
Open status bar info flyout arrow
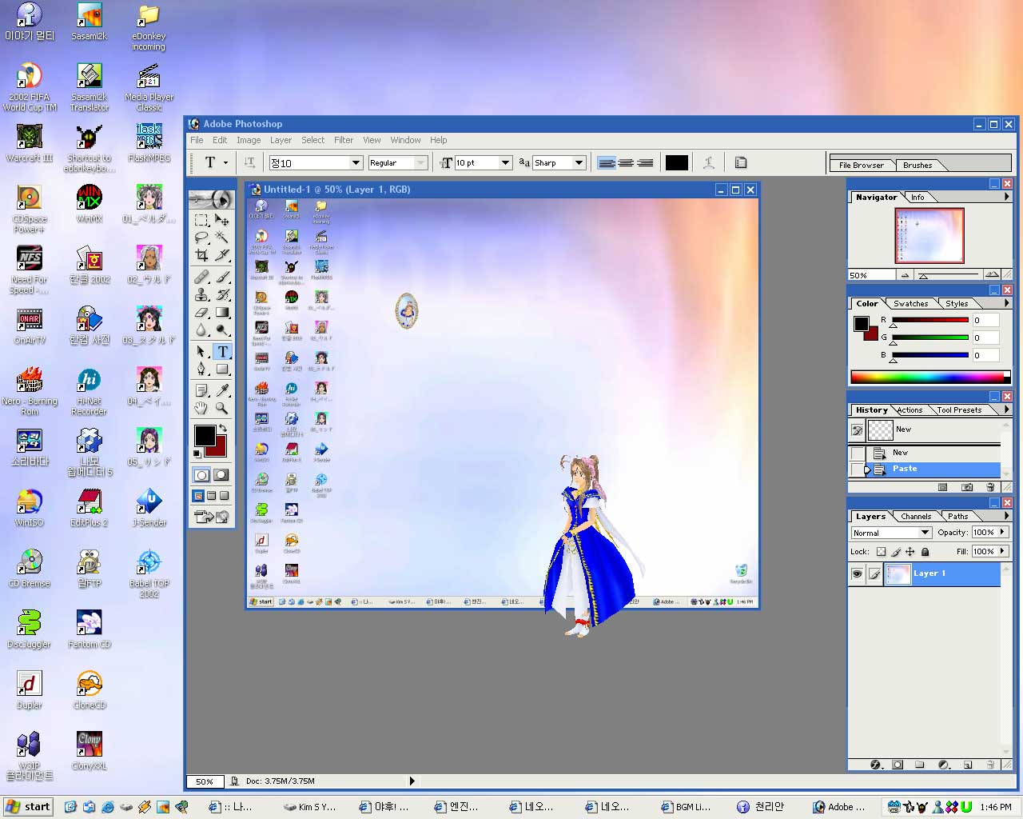[412, 781]
